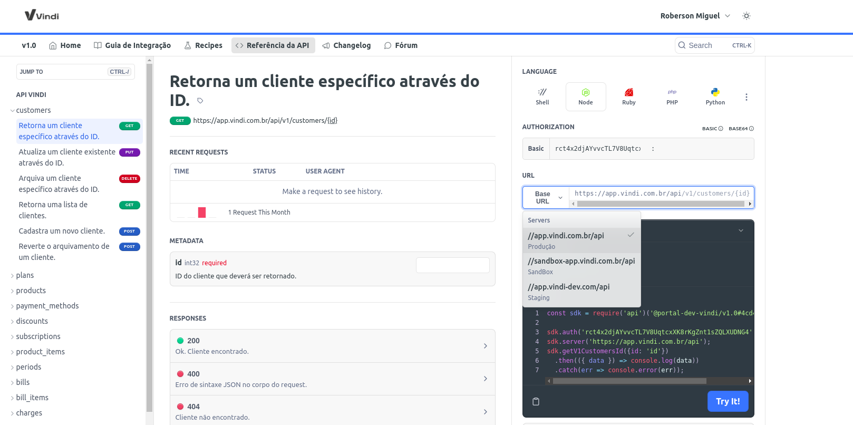Screen dimensions: 853x425
Task: Choose the sandbox-app.vindi.com.br SandBox server
Action: coord(581,266)
